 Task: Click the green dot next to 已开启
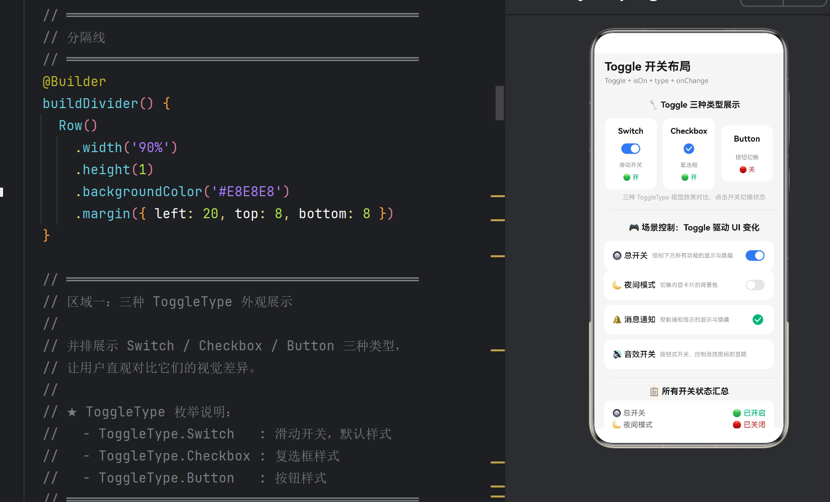click(x=736, y=413)
